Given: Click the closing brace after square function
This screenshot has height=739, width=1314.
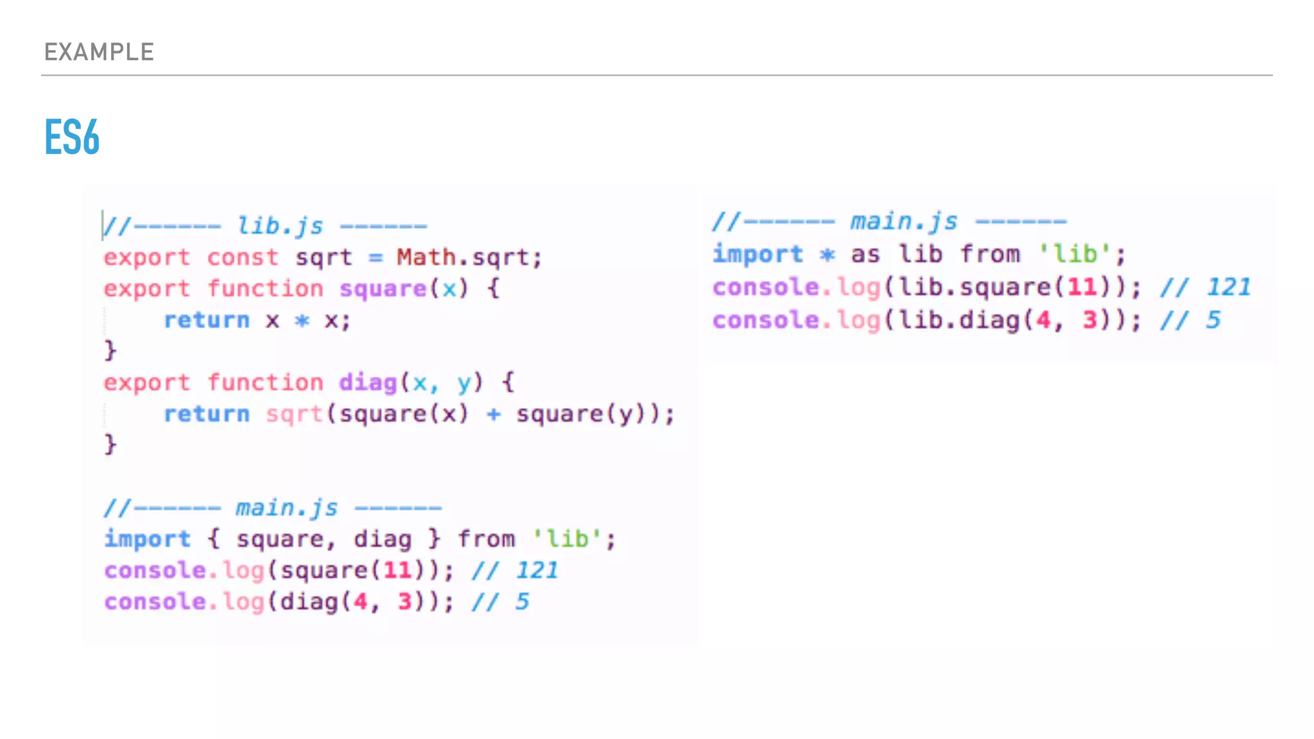Looking at the screenshot, I should click(x=110, y=351).
